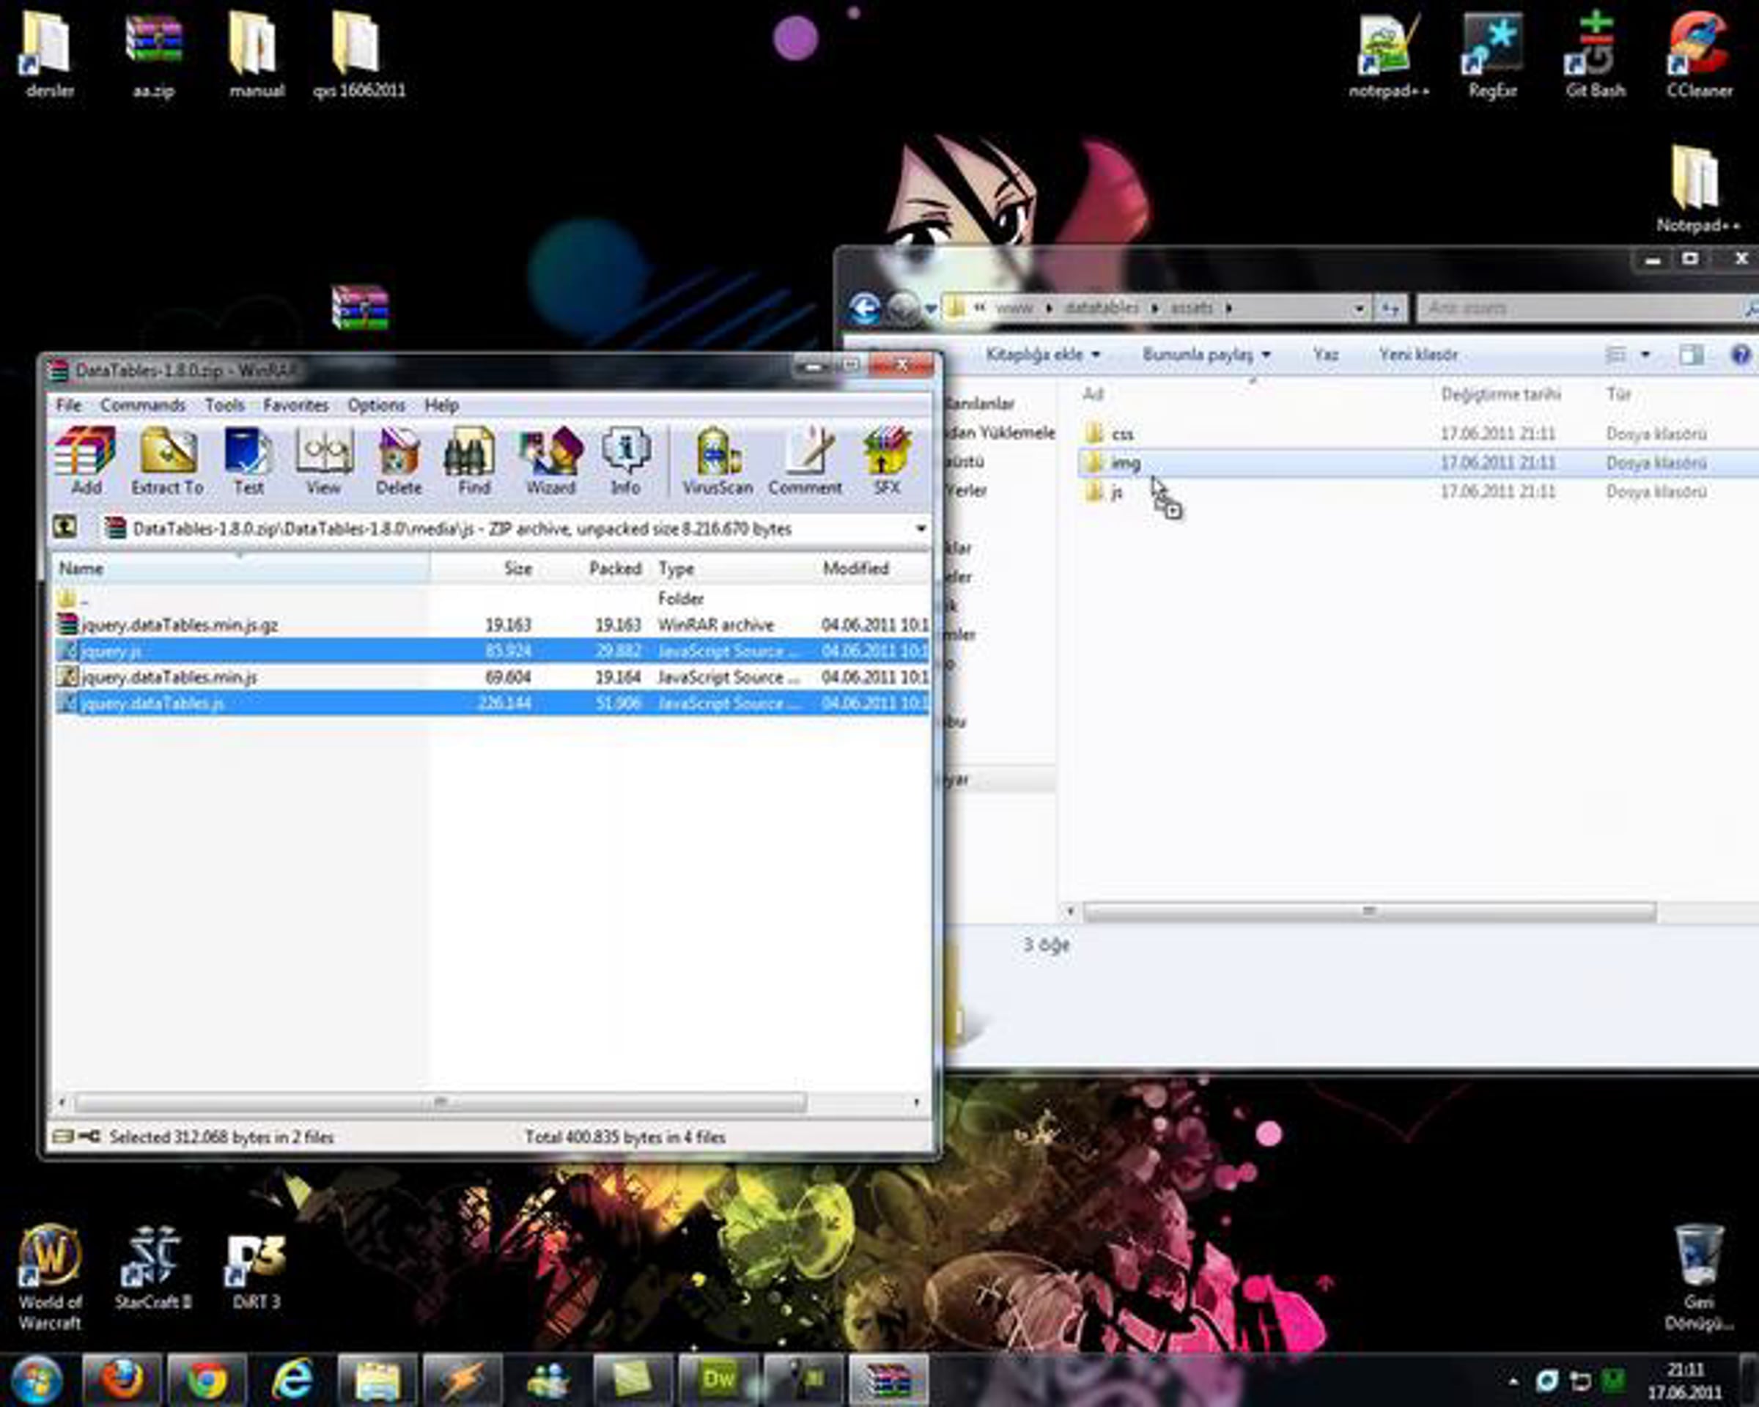
Task: Click the Comment toolbar icon
Action: pyautogui.click(x=805, y=462)
